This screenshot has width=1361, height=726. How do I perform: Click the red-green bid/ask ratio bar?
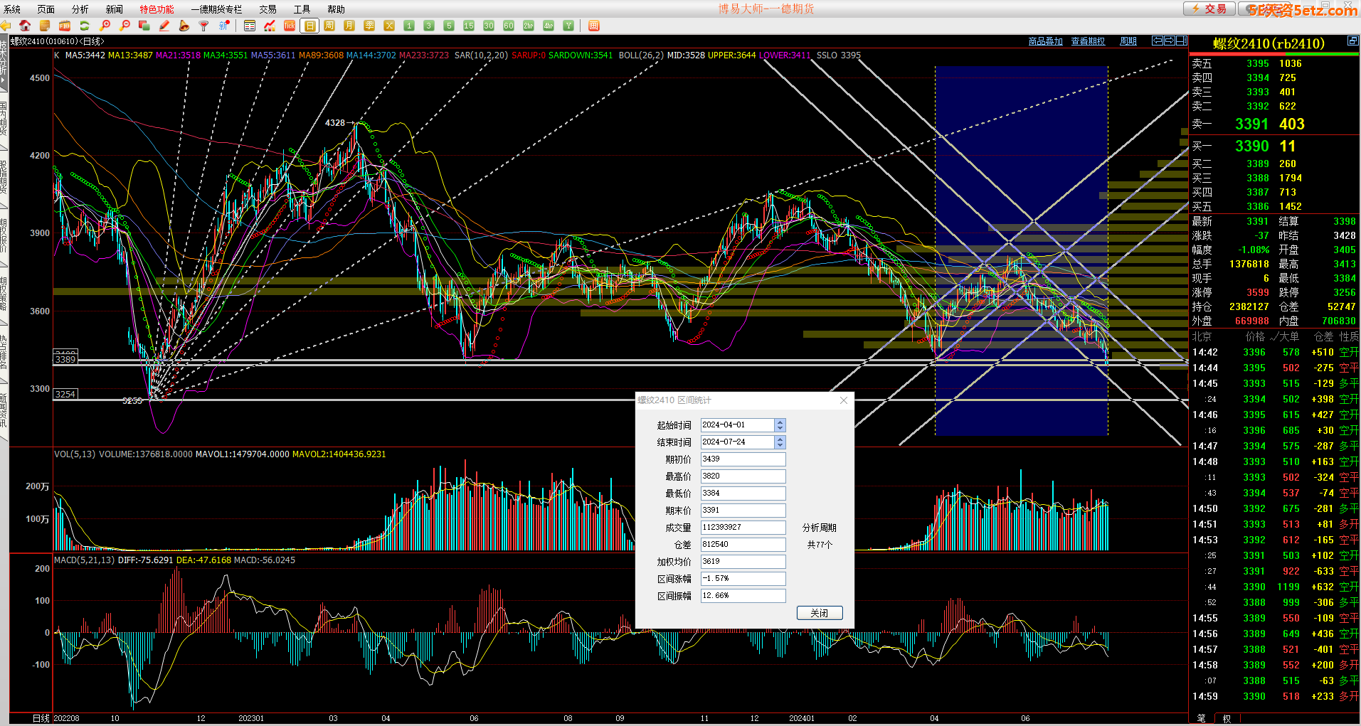click(x=1273, y=54)
